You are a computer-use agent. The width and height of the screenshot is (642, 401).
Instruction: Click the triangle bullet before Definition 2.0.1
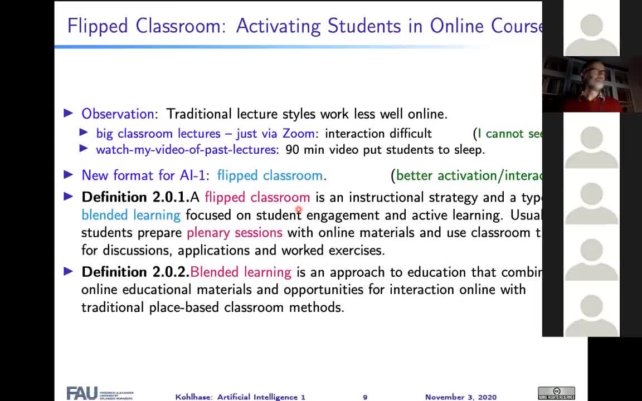69,197
